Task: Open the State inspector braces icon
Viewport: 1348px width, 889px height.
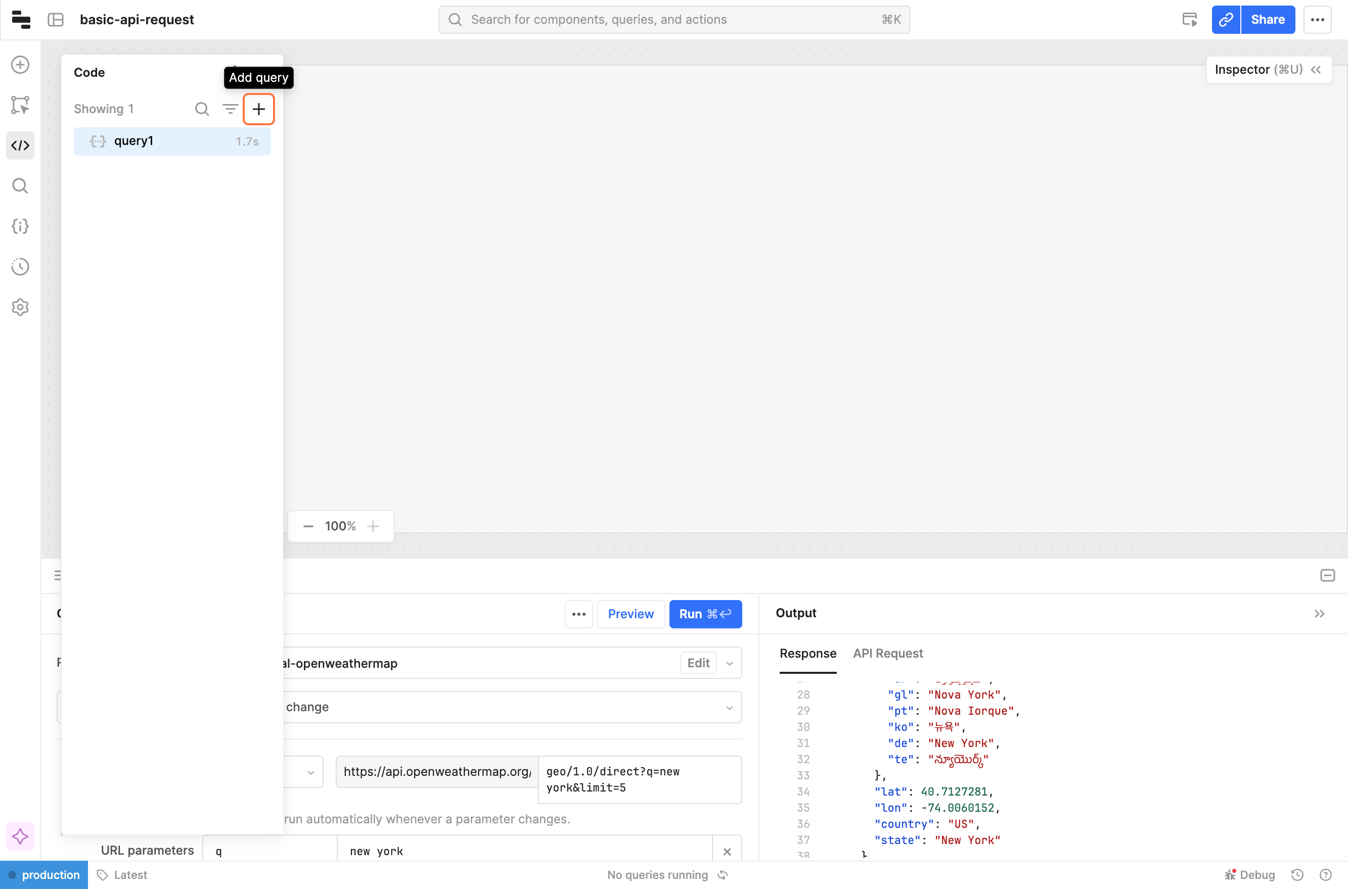Action: point(20,226)
